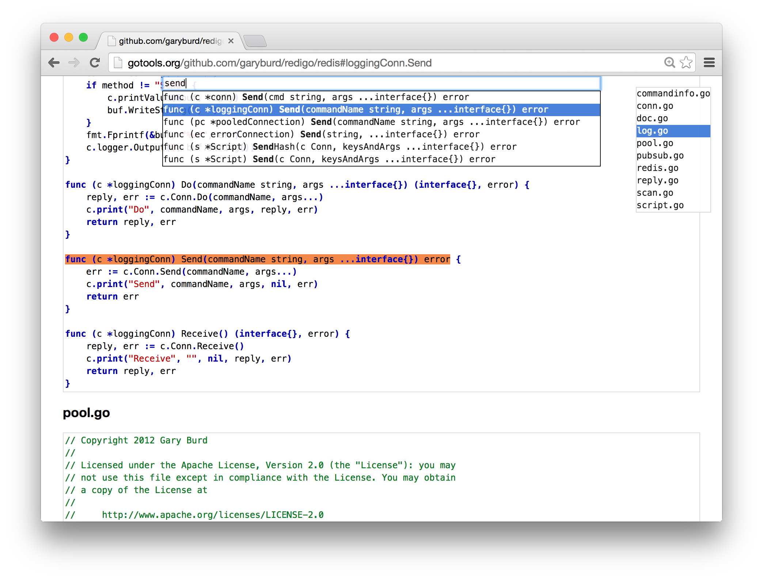
Task: Pick errorConnection Send from suggestions
Action: tap(321, 134)
